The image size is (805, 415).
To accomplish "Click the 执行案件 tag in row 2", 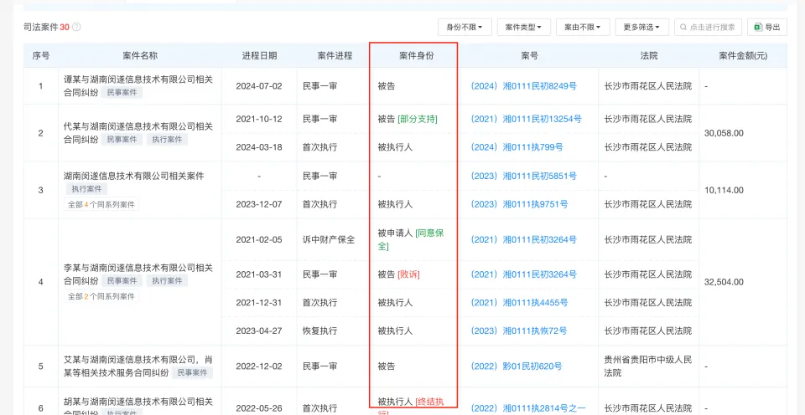I will click(x=168, y=140).
